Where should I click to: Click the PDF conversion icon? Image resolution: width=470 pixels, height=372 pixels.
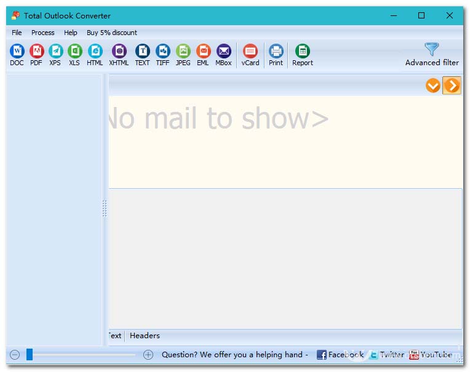click(x=36, y=55)
